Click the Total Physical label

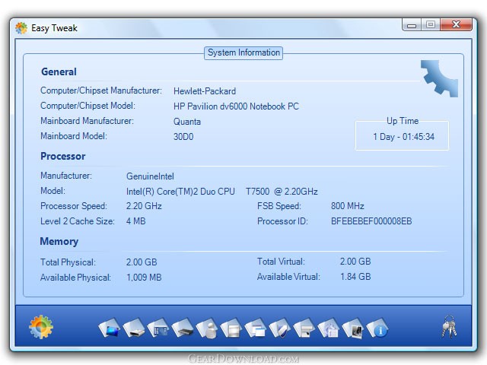[x=68, y=262]
